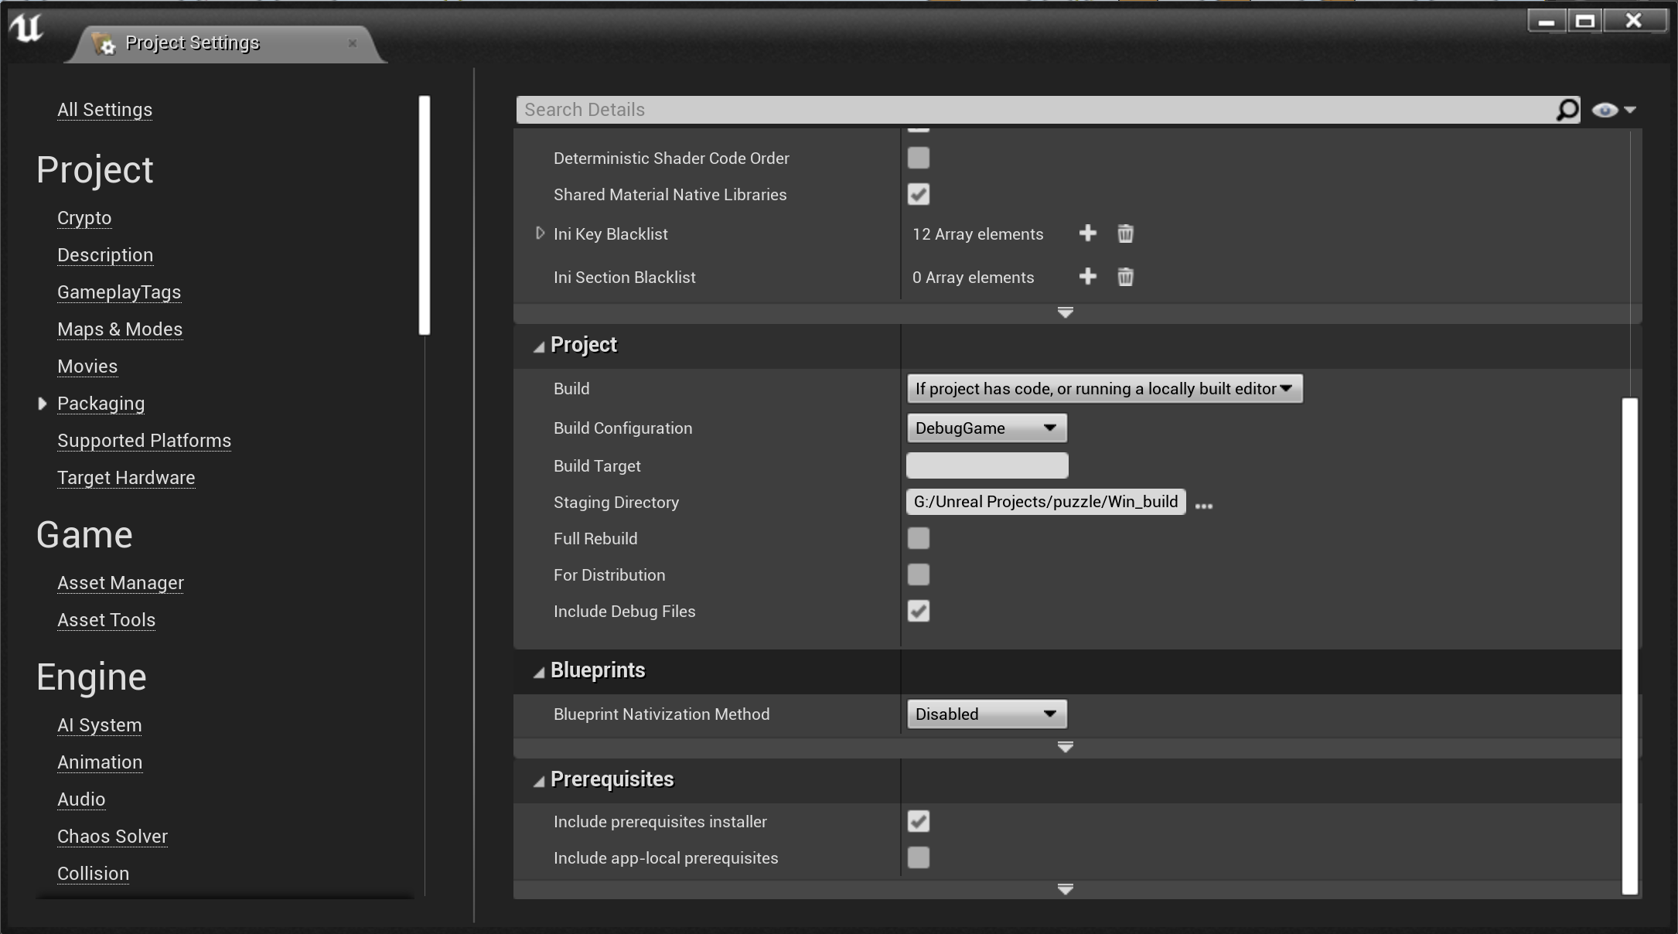This screenshot has height=934, width=1678.
Task: Click the add element icon for Ini Section Blacklist
Action: coord(1087,278)
